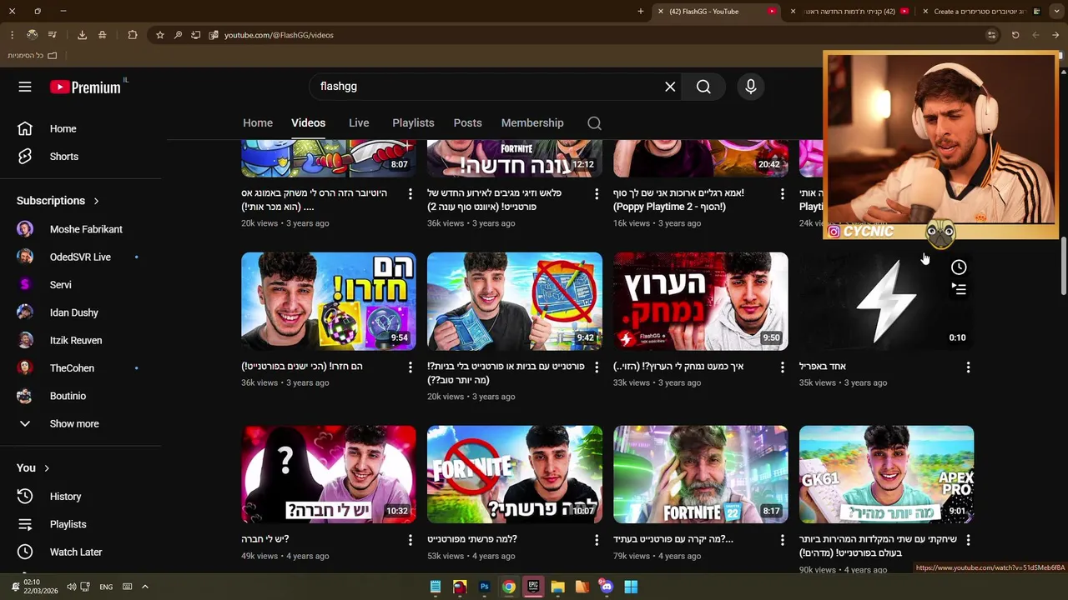This screenshot has width=1068, height=600.
Task: Open the channel search magnifier icon
Action: (594, 123)
